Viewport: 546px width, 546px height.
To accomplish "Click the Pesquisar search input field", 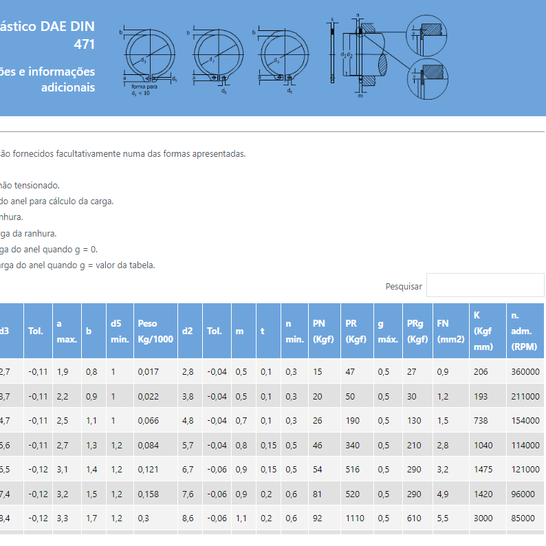I will click(485, 285).
